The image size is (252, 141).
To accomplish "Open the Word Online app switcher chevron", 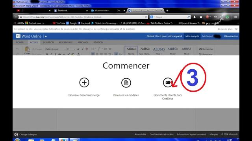I will [46, 36].
